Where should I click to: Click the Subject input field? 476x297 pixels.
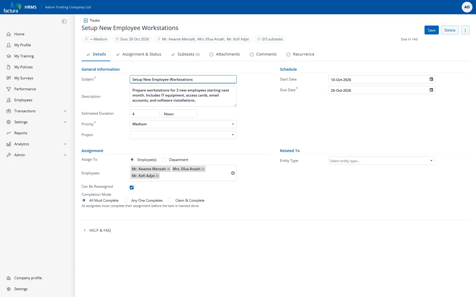pos(183,79)
